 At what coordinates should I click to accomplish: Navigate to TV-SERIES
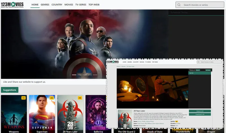(x=81, y=5)
